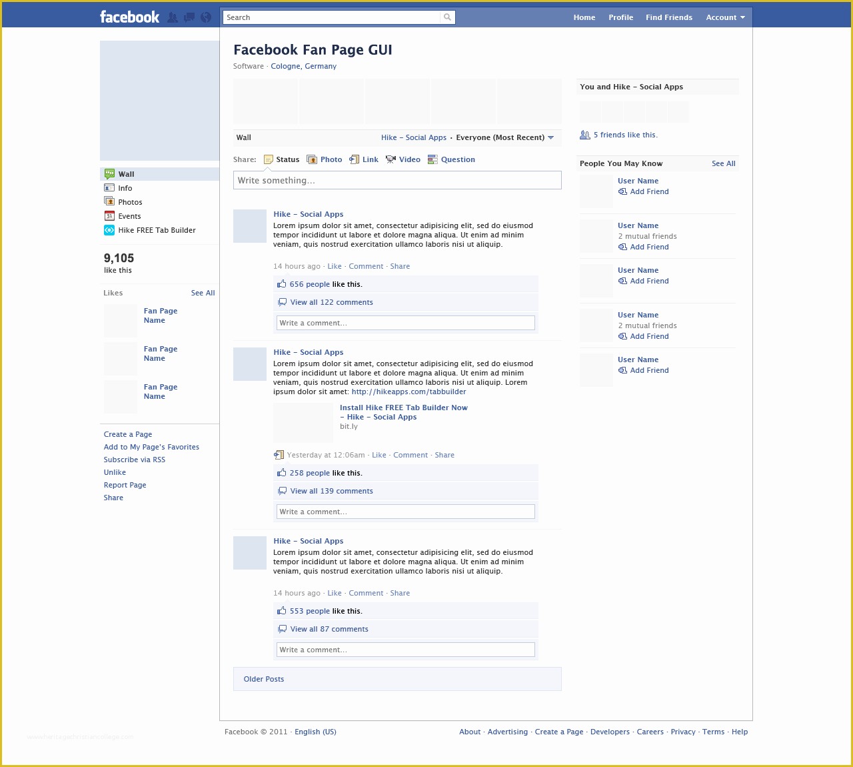Viewport: 853px width, 767px height.
Task: Click English (US) in footer
Action: click(x=315, y=732)
